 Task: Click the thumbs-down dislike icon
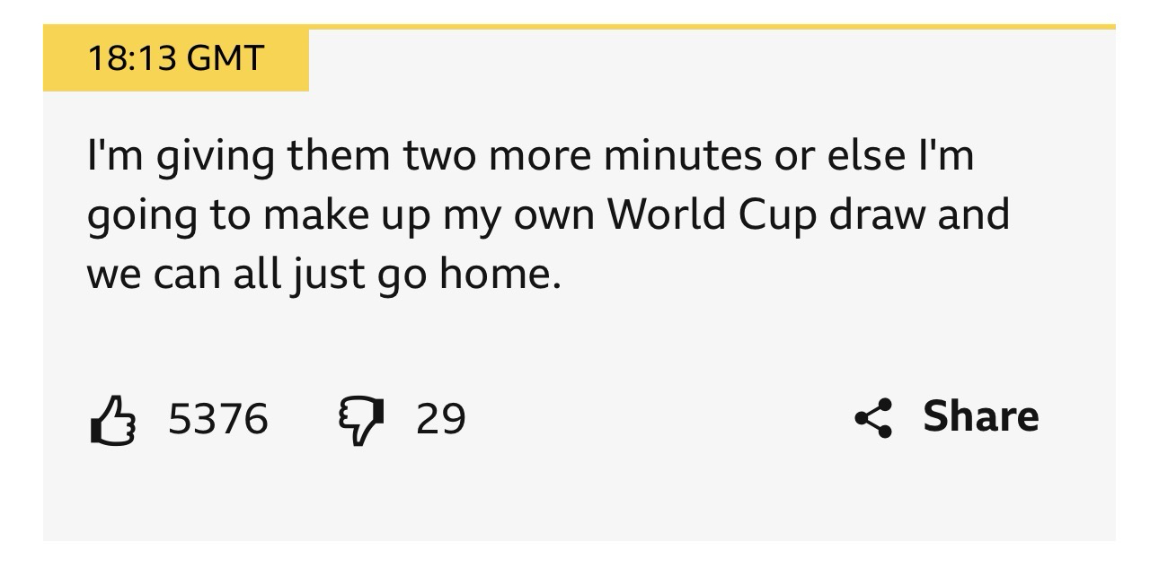coord(358,419)
